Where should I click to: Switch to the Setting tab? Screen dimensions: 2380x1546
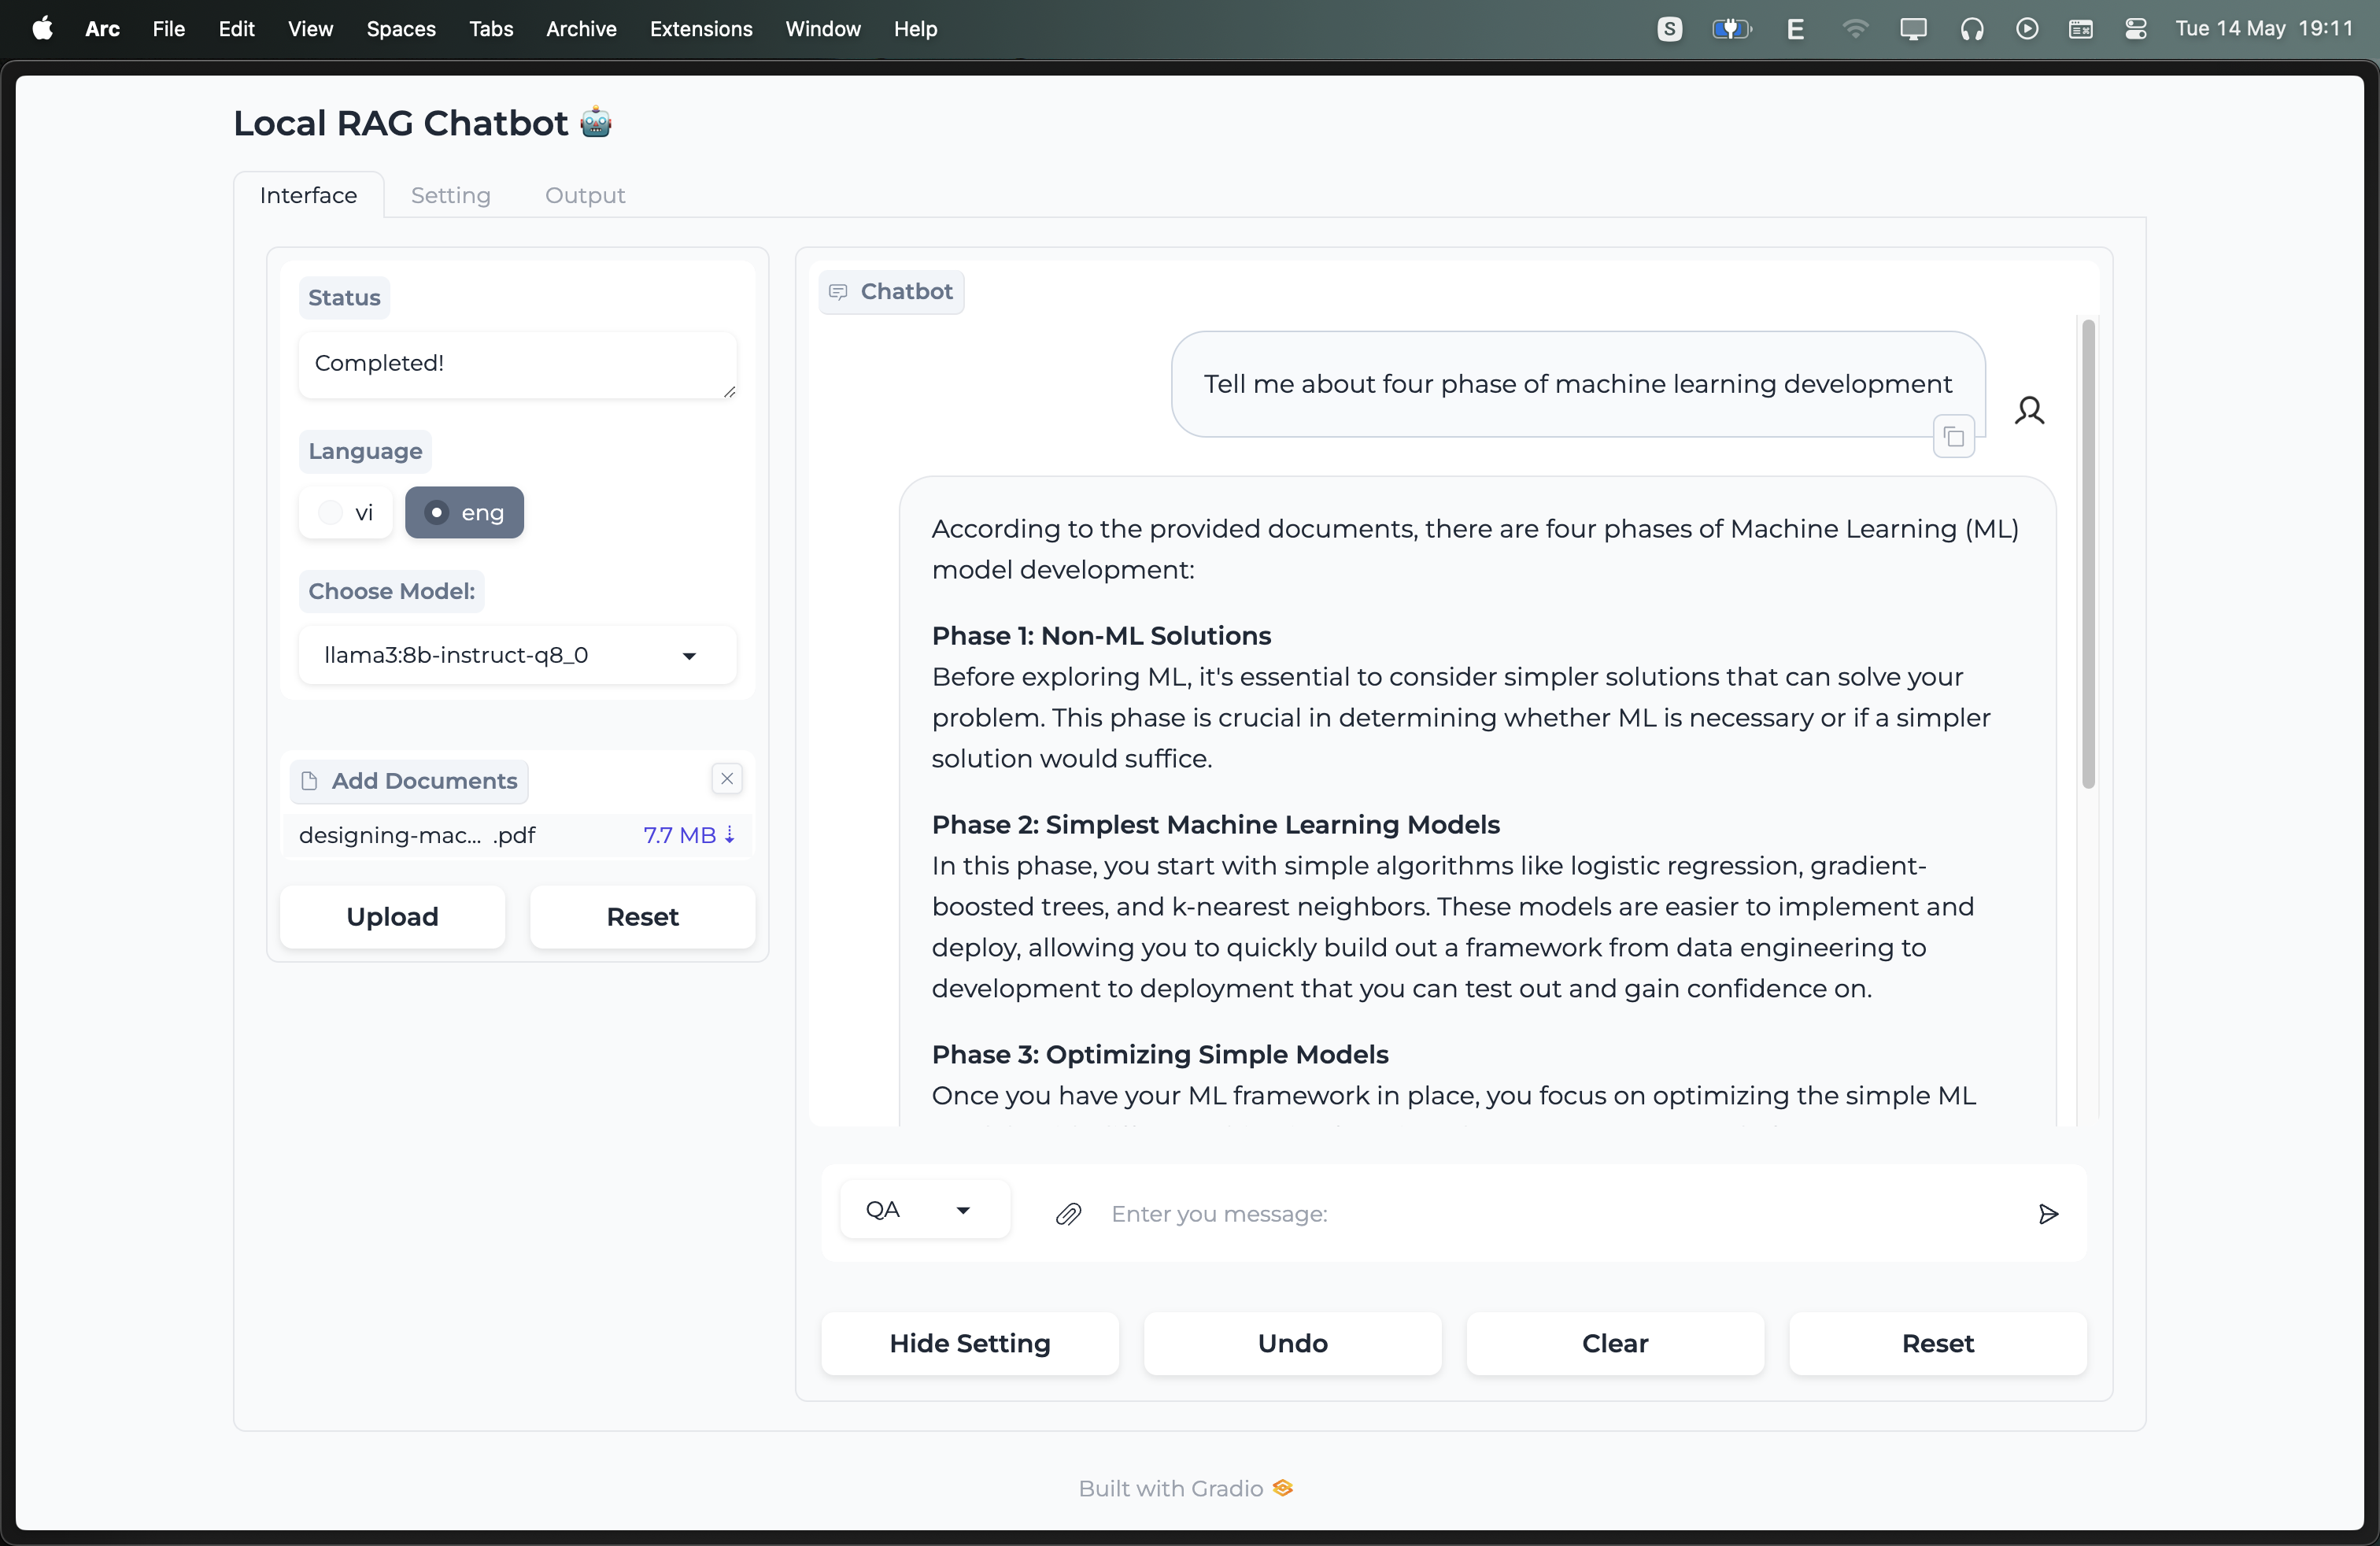click(x=450, y=195)
